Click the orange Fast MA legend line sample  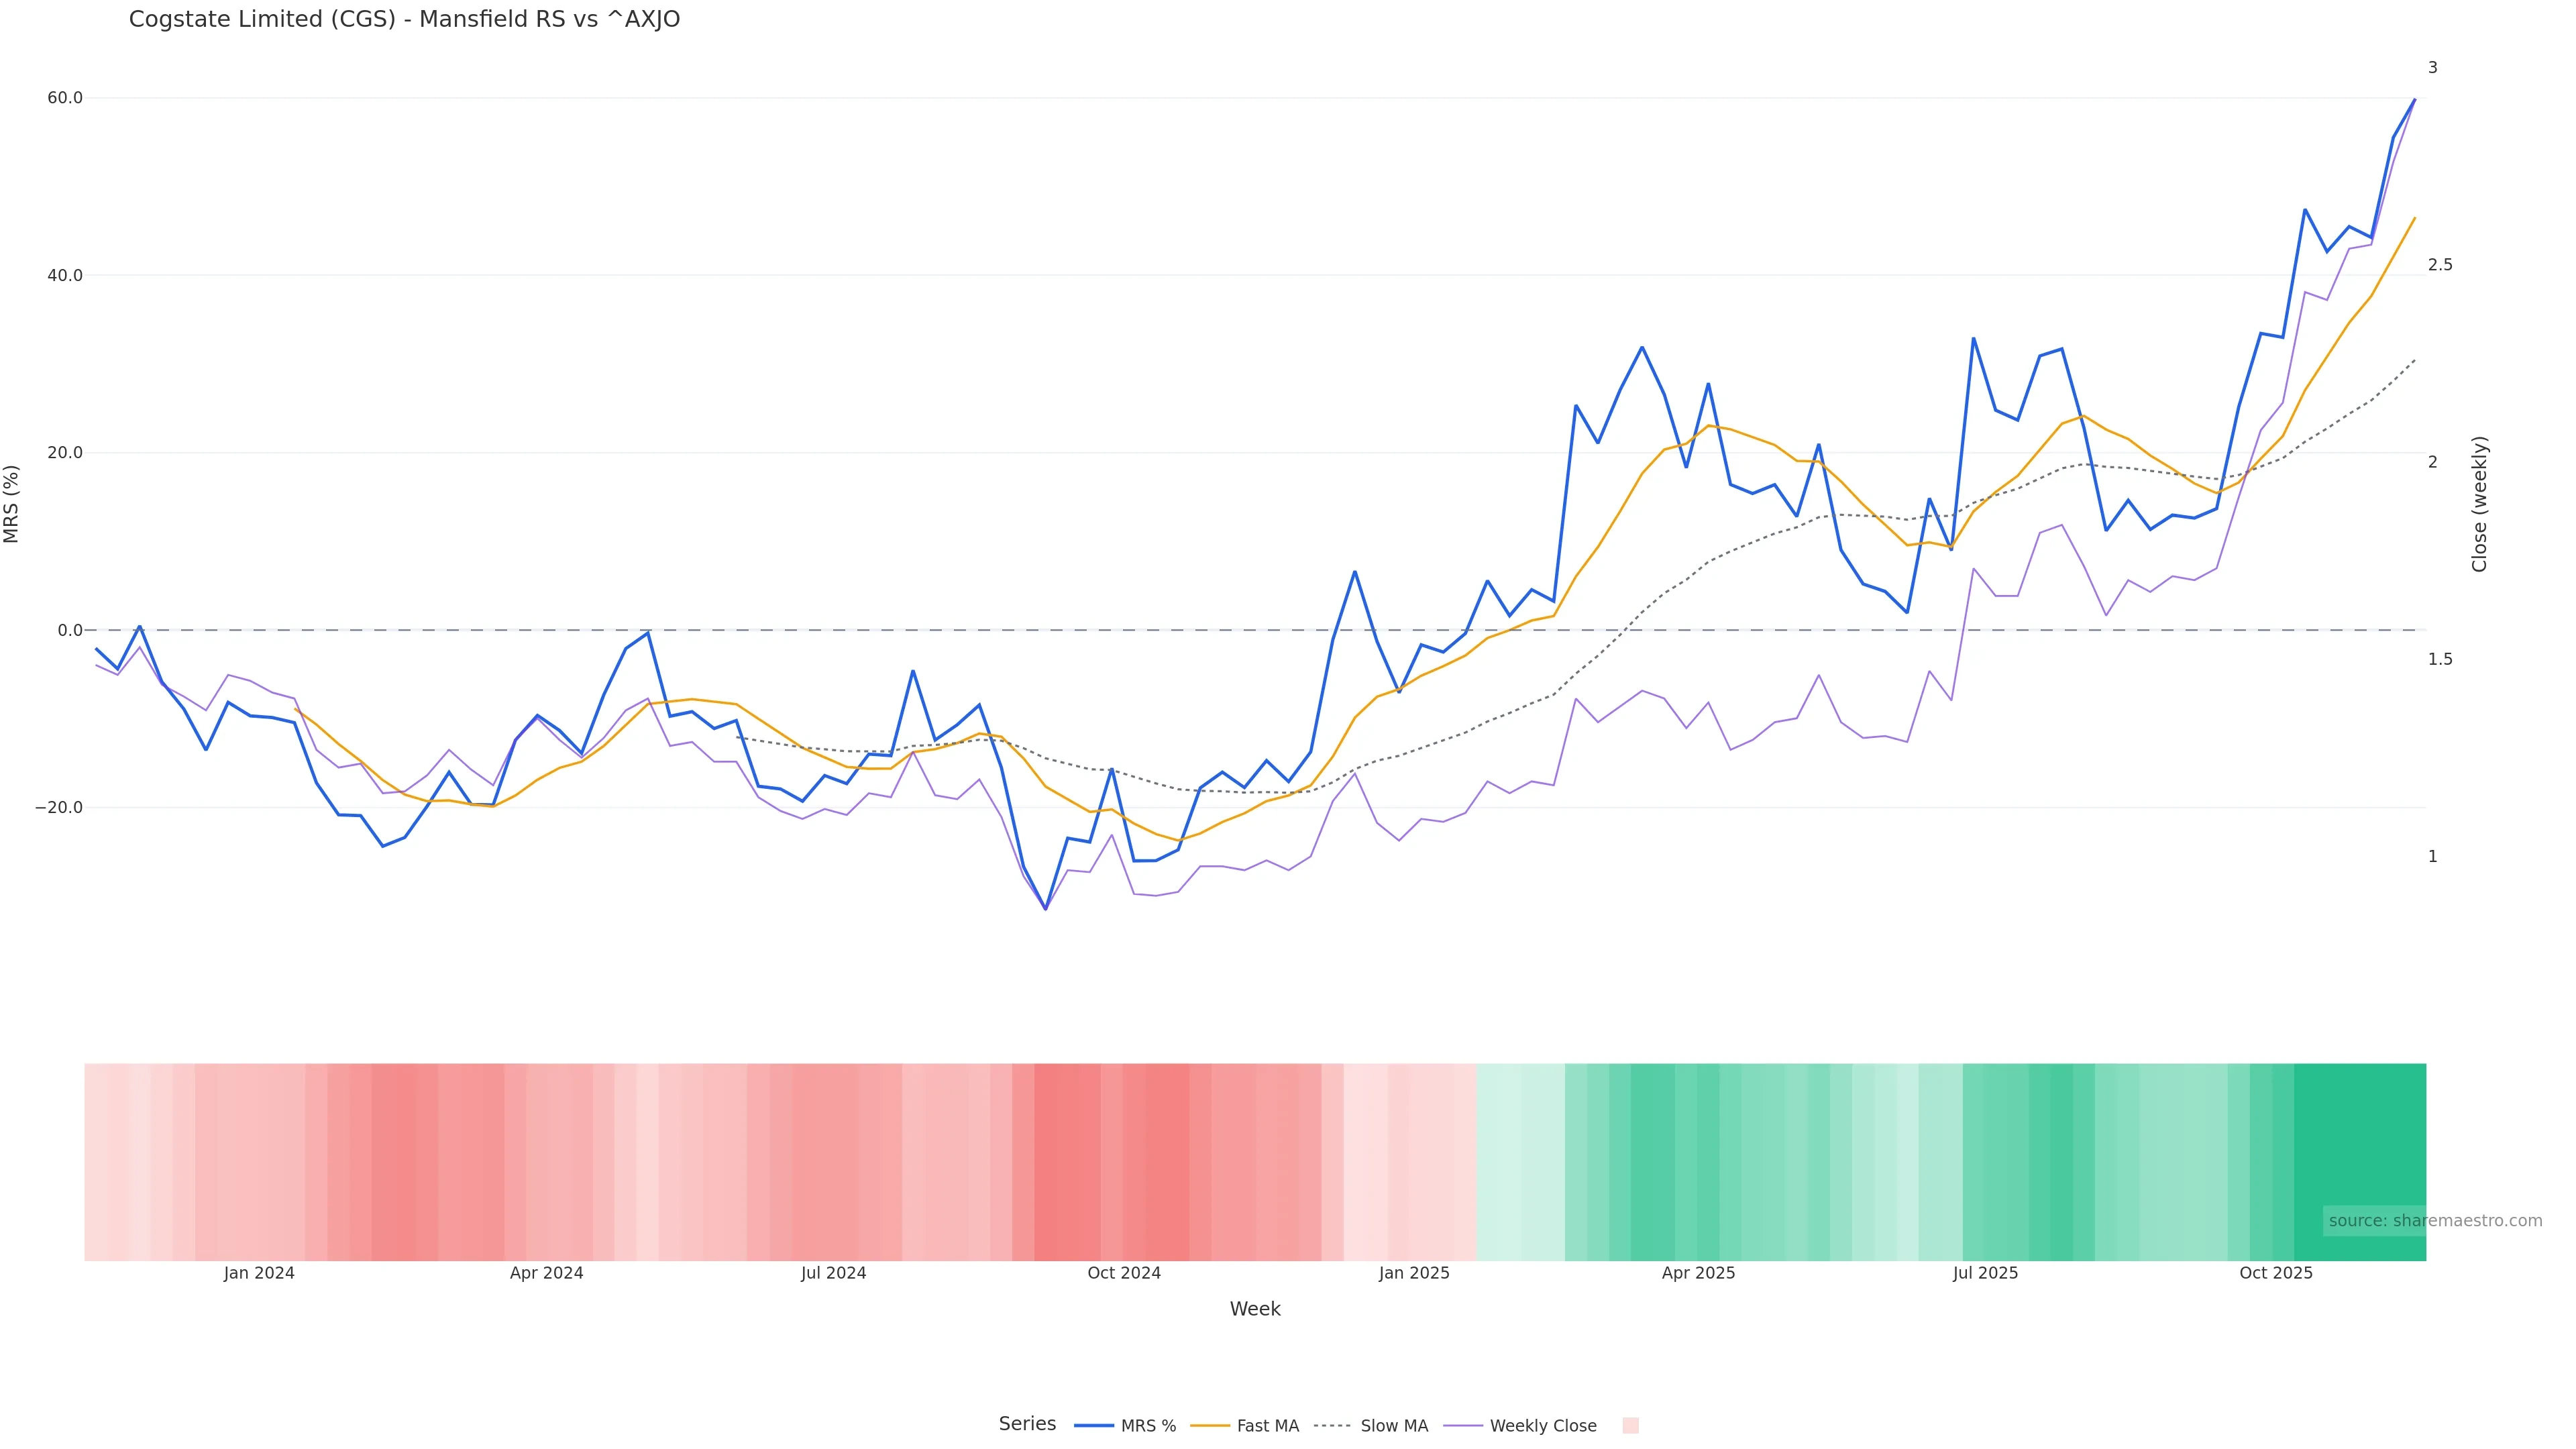(1210, 1425)
